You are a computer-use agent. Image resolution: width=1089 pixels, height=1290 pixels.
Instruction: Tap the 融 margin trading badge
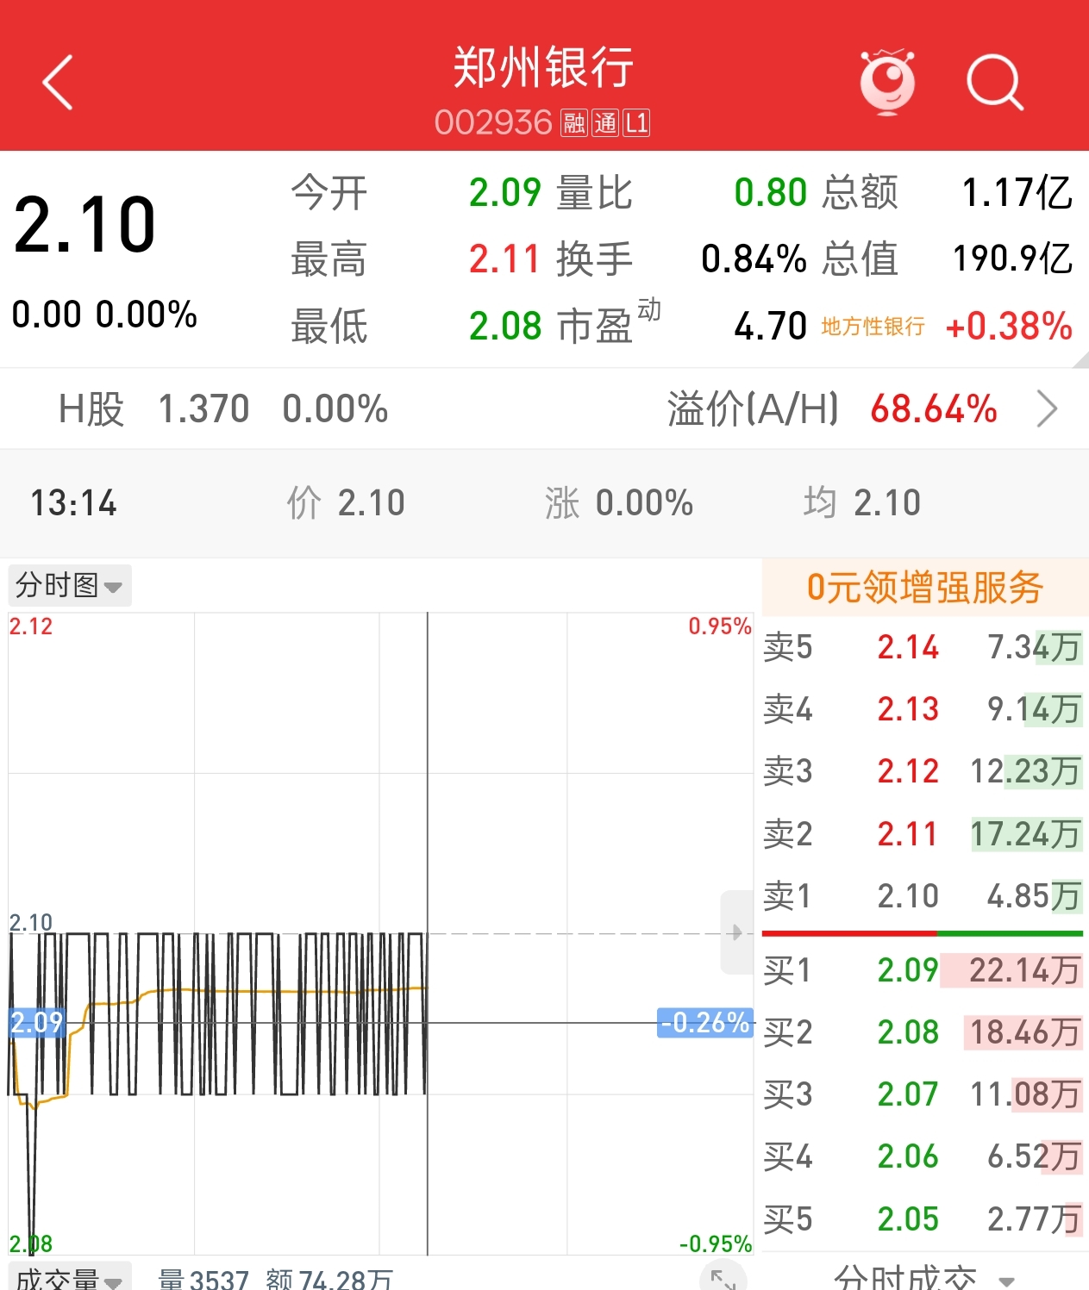(574, 123)
